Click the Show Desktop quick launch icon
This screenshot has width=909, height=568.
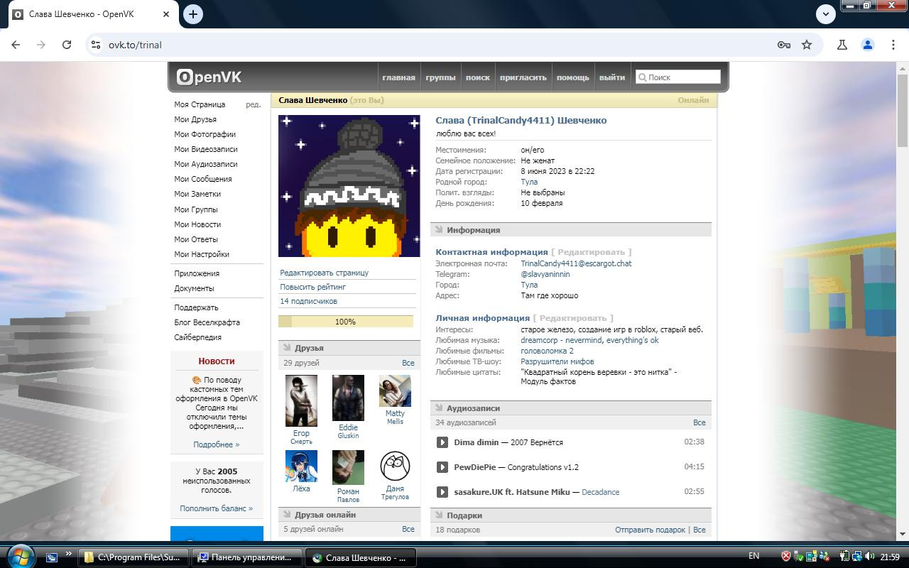51,557
